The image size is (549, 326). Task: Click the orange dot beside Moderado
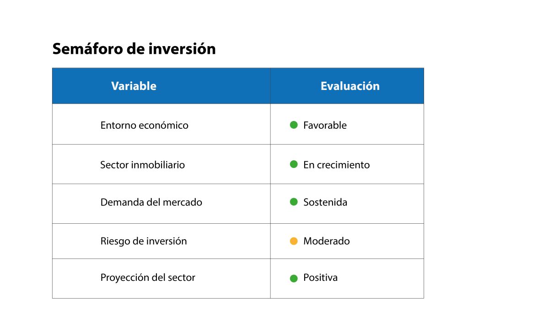(x=294, y=241)
